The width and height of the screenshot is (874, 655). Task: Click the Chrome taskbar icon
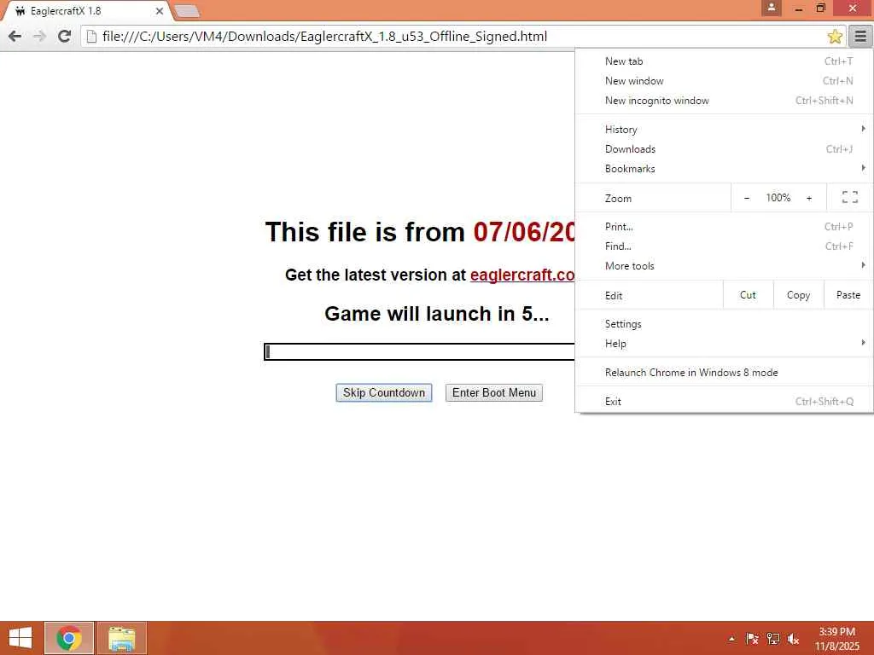tap(68, 638)
